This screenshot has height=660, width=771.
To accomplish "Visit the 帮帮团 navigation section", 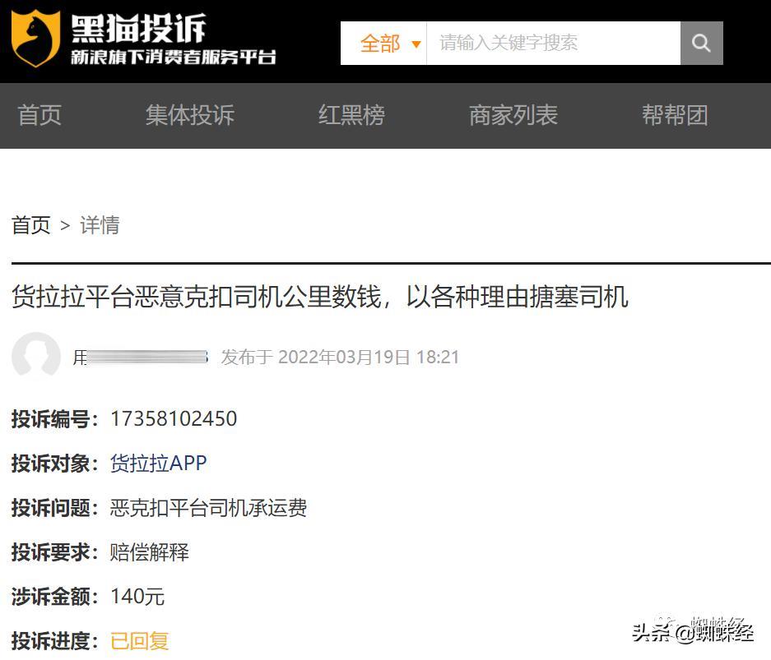I will pyautogui.click(x=675, y=115).
